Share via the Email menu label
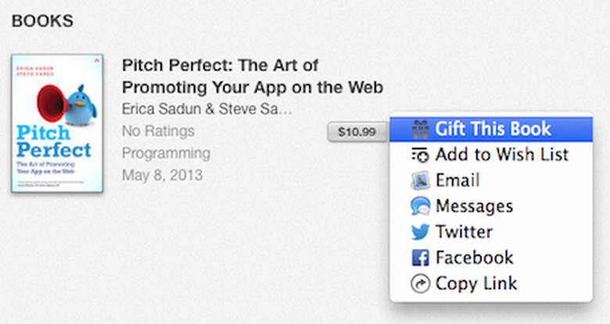Viewport: 610px width, 324px height. tap(457, 180)
